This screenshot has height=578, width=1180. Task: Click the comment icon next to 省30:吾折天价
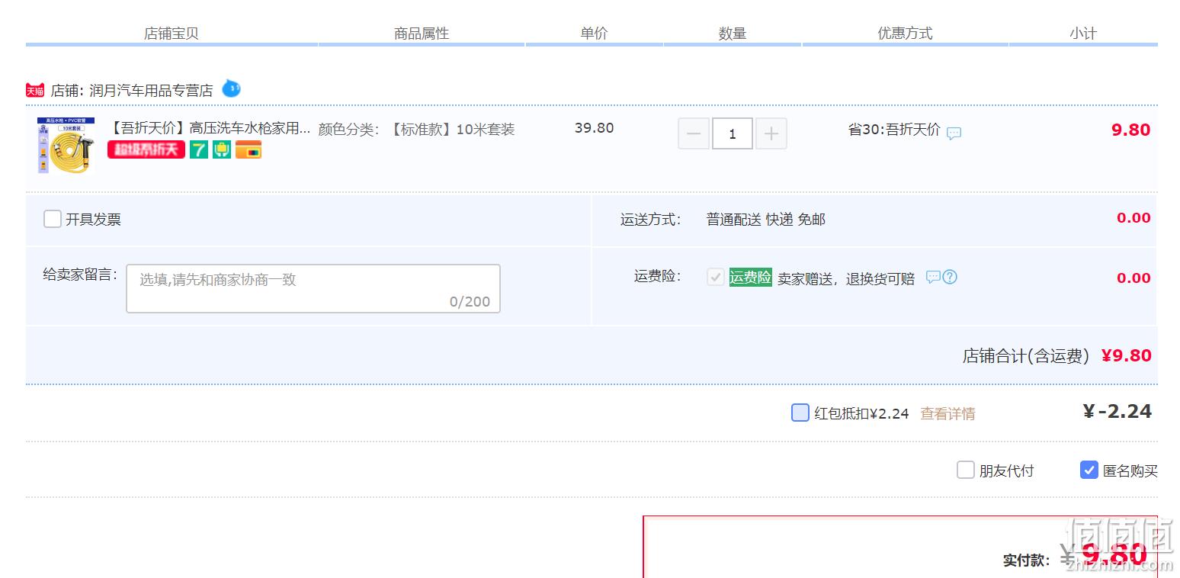point(954,133)
